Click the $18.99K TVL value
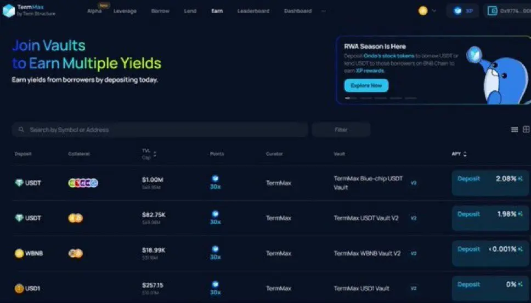 pos(154,250)
